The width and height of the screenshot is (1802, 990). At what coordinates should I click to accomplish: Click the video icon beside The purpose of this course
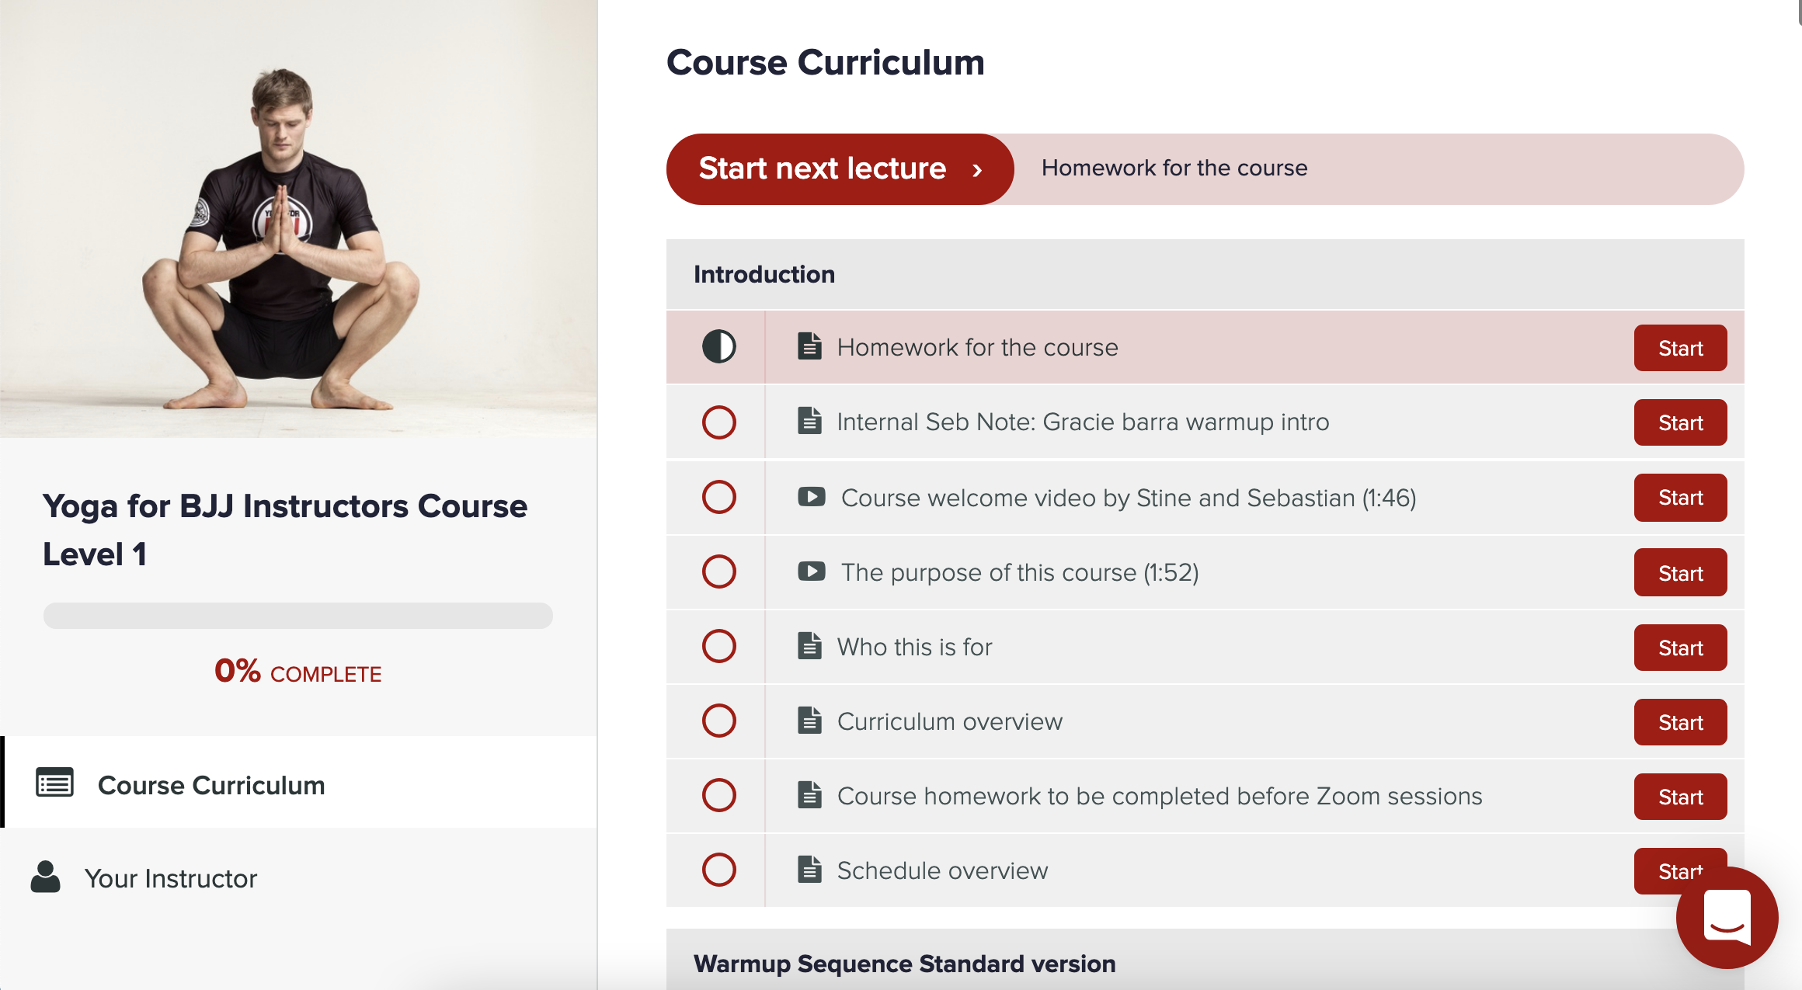(x=811, y=571)
